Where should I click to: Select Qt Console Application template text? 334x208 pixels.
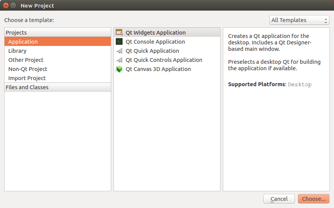(155, 42)
